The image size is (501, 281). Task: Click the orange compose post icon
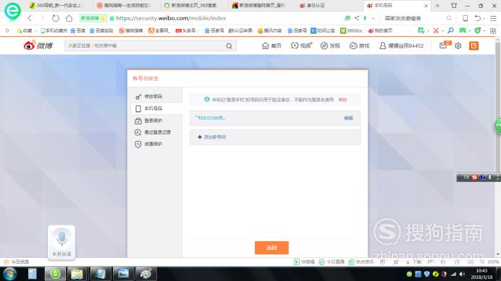point(473,46)
